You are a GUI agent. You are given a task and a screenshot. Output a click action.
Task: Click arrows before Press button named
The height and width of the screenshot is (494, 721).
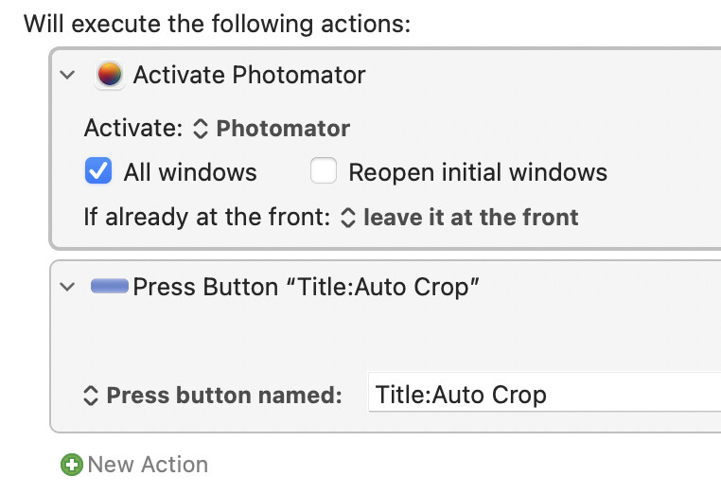pyautogui.click(x=91, y=396)
